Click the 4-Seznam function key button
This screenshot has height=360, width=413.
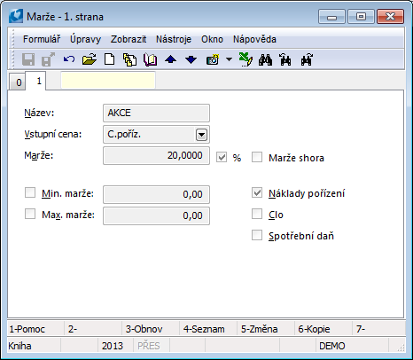click(208, 329)
